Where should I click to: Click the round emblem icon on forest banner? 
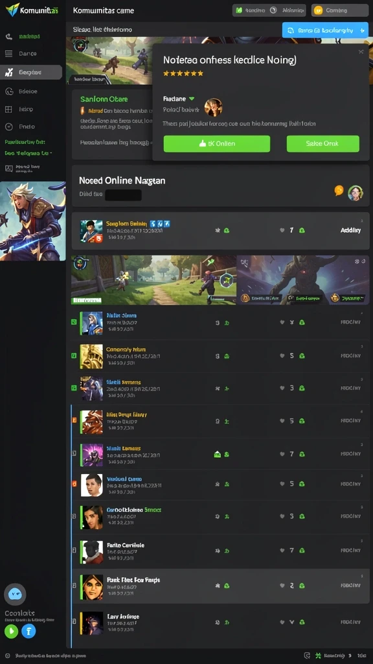(226, 280)
